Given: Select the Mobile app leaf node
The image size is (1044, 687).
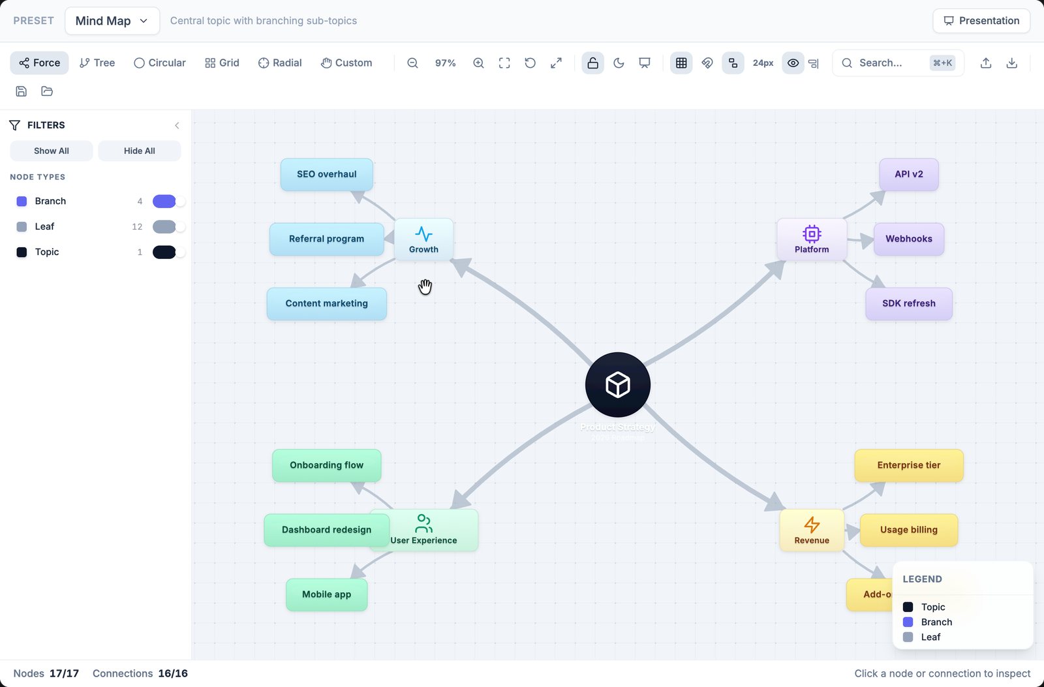Looking at the screenshot, I should pos(327,595).
